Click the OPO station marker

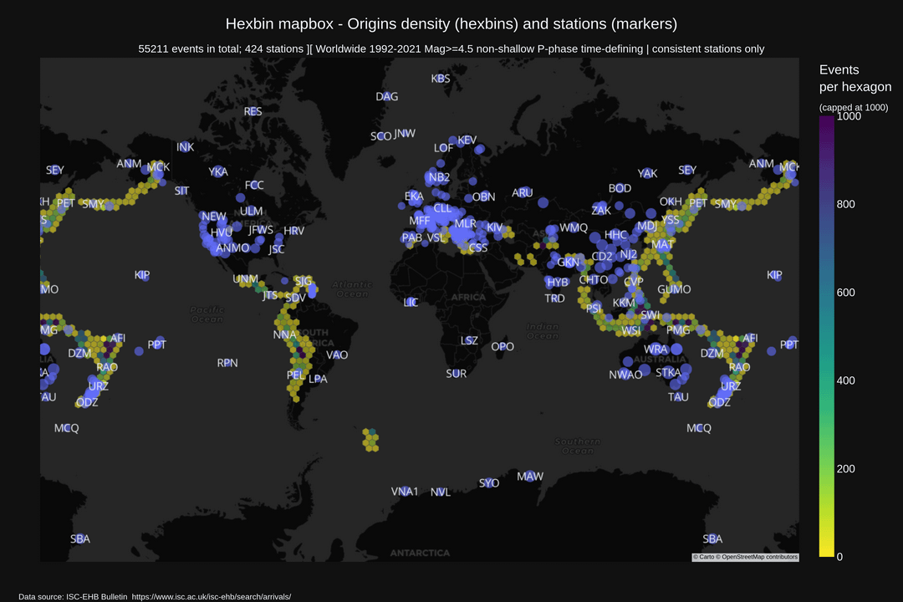502,346
